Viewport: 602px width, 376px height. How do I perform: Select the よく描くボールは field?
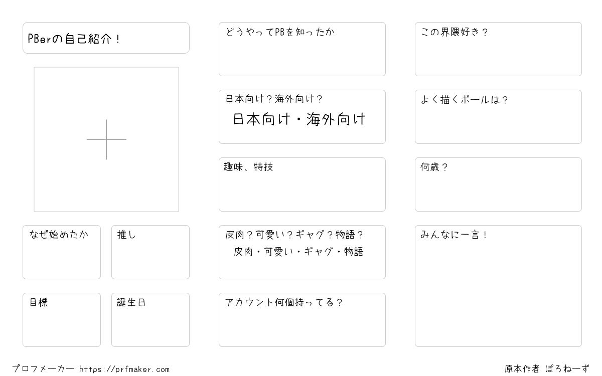498,117
